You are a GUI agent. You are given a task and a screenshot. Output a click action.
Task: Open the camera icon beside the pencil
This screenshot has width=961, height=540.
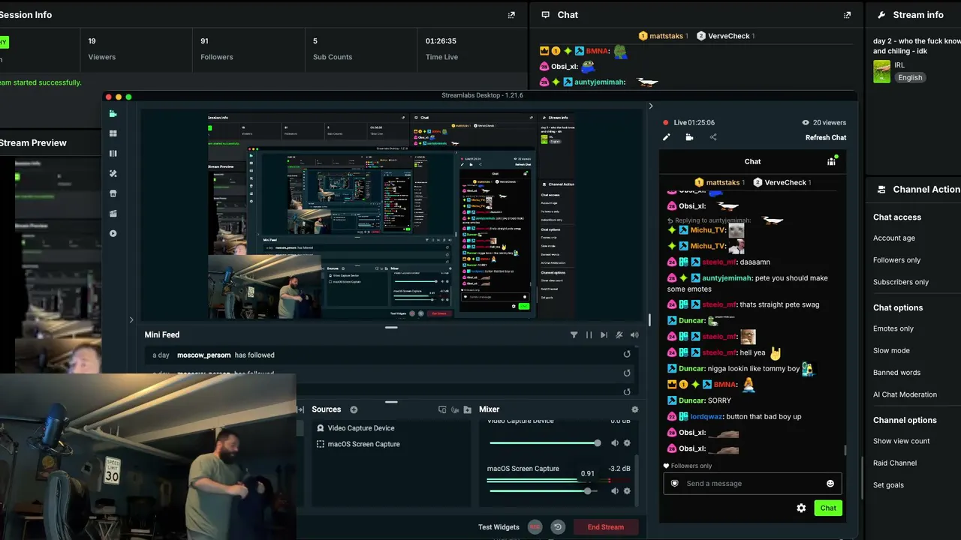[689, 137]
